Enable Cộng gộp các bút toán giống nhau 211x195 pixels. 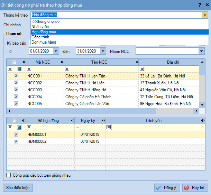(x=9, y=175)
